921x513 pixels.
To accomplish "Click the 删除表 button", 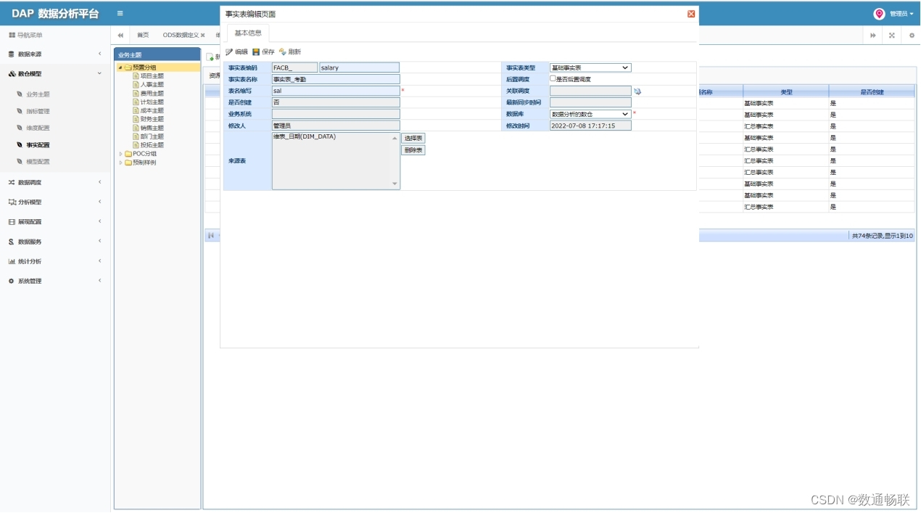I will [x=413, y=150].
